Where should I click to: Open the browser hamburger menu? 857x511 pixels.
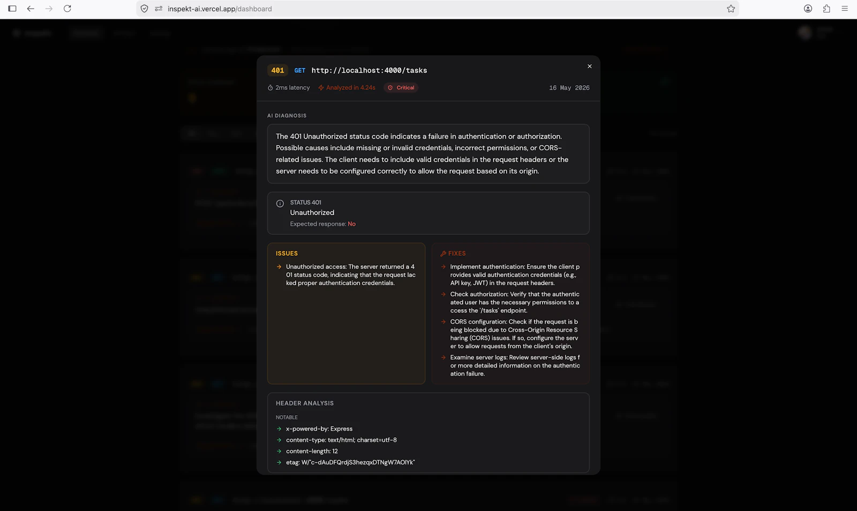(x=845, y=9)
